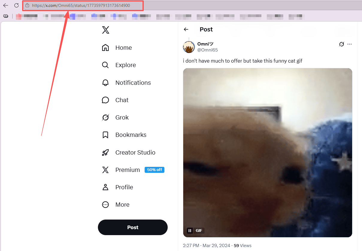Open the Explore search page
Viewport: 362px width, 251px height.
(119, 65)
